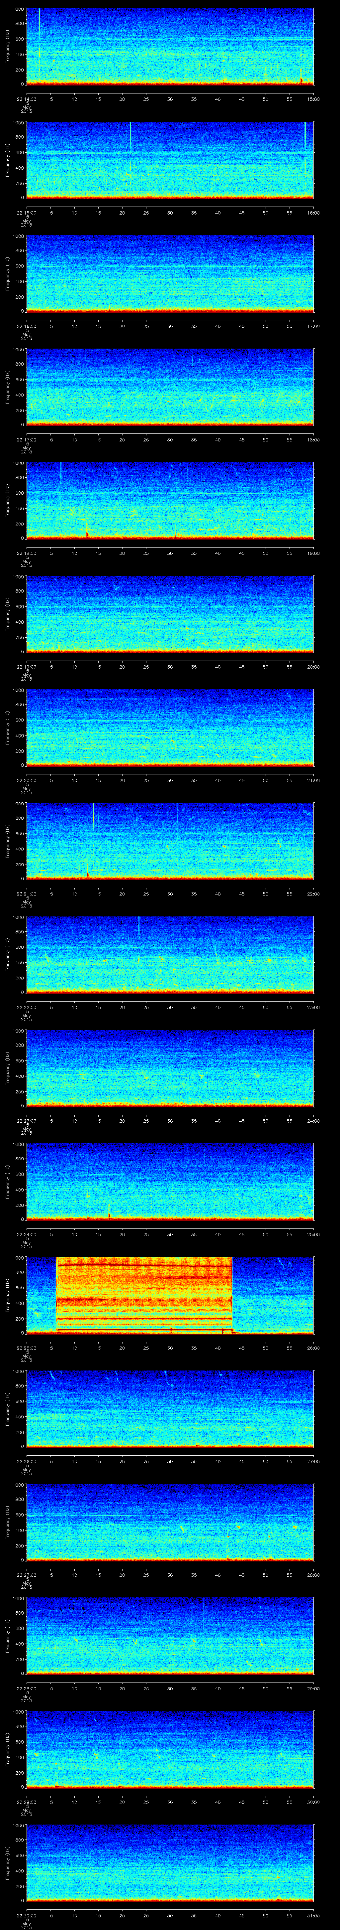Open the spectrogram panel starting at 22:28:00
Image resolution: width=340 pixels, height=1930 pixels.
click(170, 1636)
